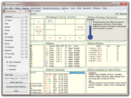Add Hours using the plus button
131x98 pixels.
[x=26, y=44]
